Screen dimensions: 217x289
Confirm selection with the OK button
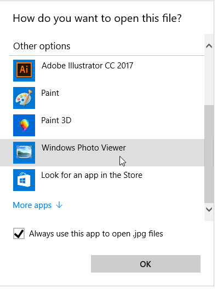coord(146,264)
